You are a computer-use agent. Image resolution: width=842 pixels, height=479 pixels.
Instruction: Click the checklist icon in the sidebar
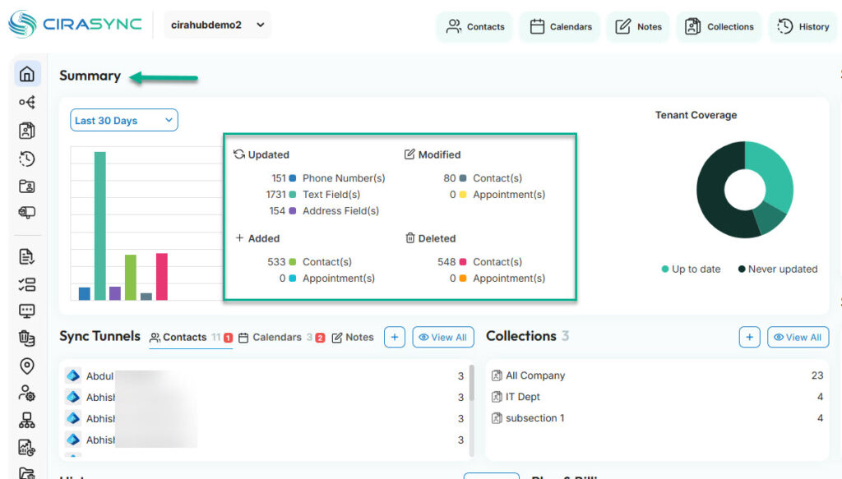pyautogui.click(x=27, y=285)
